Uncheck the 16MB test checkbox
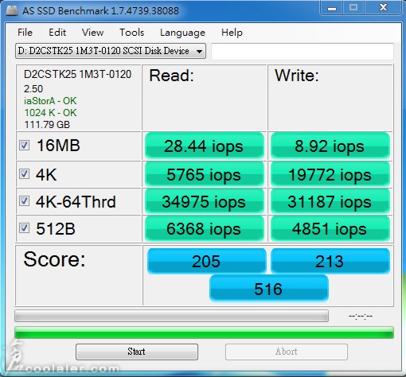This screenshot has width=406, height=377. (24, 146)
